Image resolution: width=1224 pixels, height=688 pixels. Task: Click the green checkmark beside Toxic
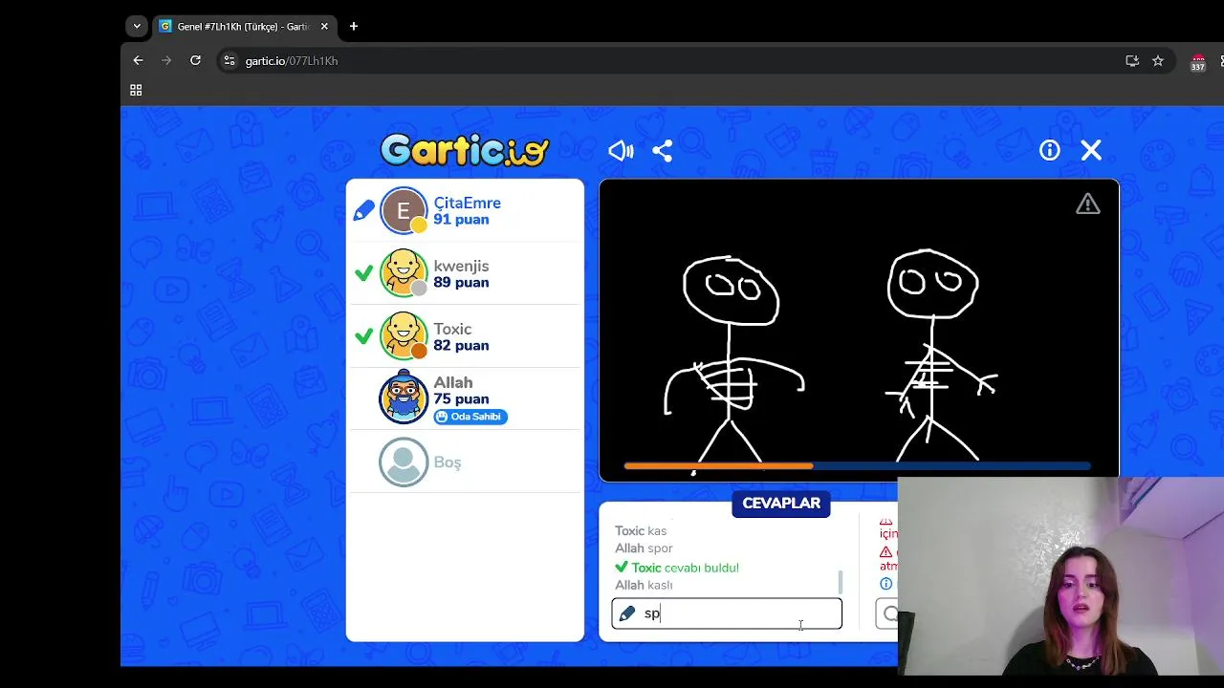coord(363,336)
